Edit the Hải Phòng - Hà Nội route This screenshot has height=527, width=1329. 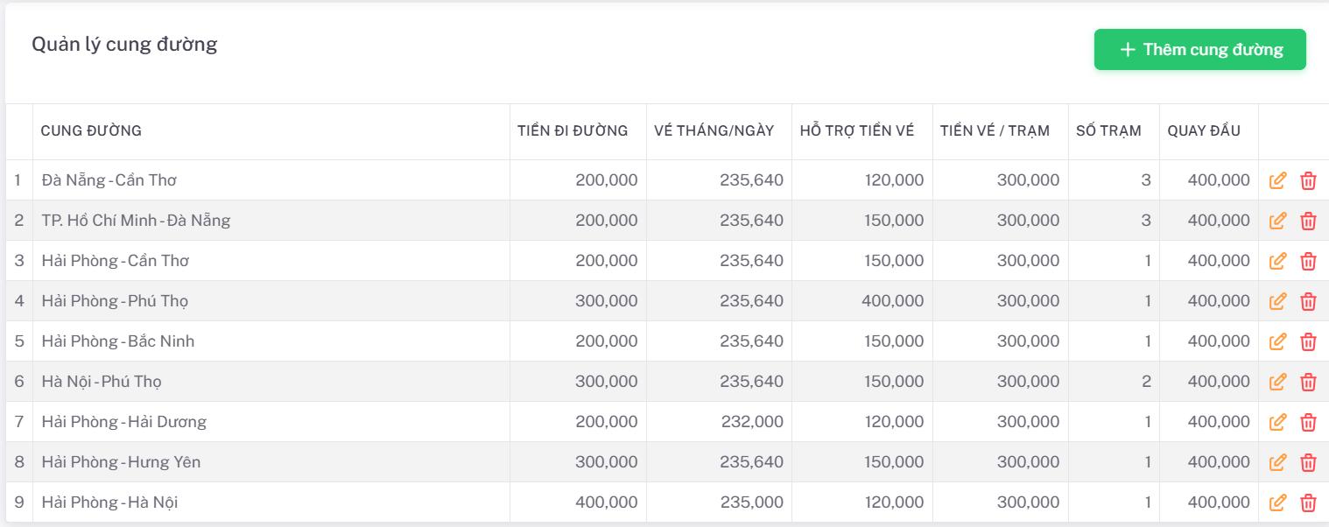[1277, 503]
